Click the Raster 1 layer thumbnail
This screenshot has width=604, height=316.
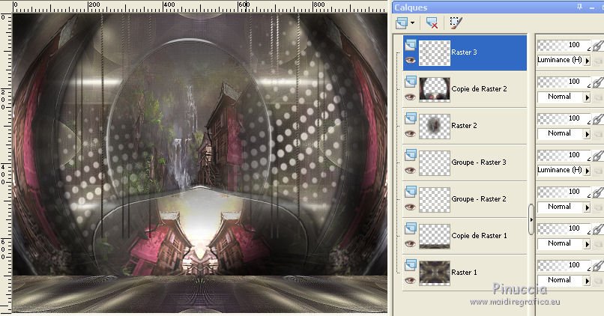click(x=434, y=273)
